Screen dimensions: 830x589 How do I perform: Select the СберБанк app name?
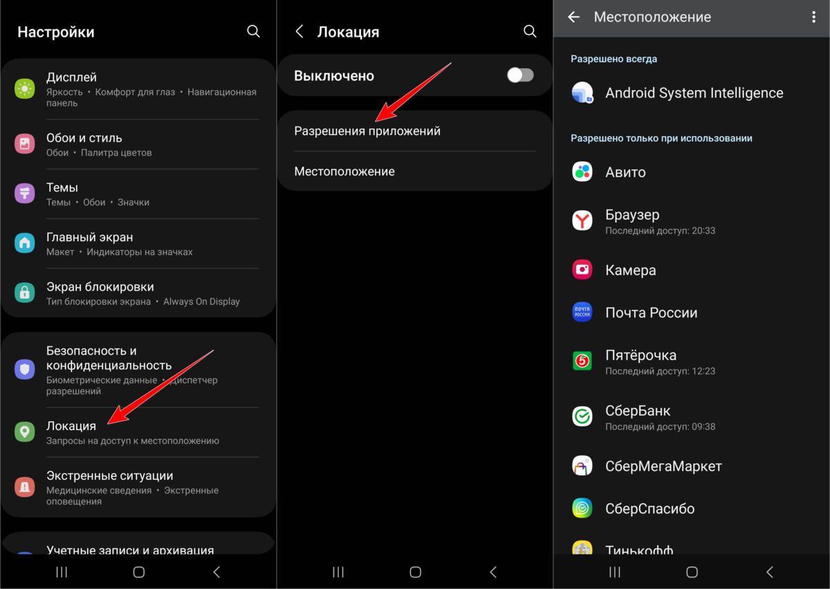[x=638, y=411]
